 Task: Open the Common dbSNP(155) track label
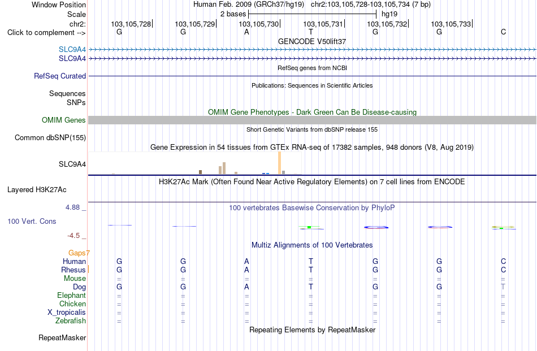[x=50, y=138]
